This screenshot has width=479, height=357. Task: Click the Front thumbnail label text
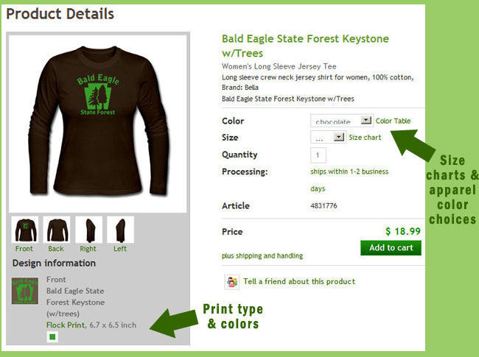tap(24, 249)
